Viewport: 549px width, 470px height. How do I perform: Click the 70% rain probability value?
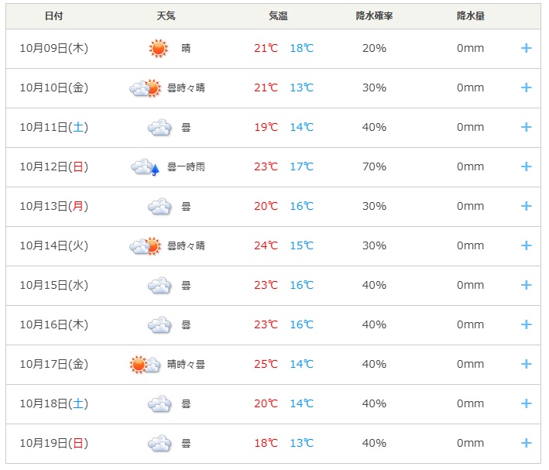(374, 166)
